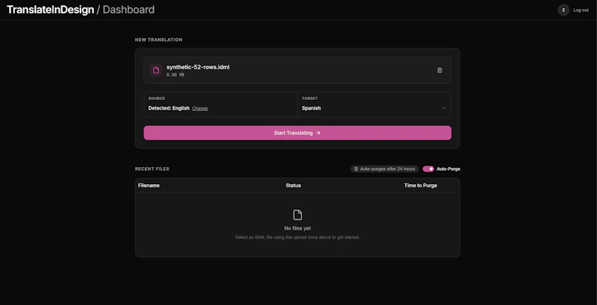Image resolution: width=597 pixels, height=305 pixels.
Task: Log out of the account
Action: [581, 10]
